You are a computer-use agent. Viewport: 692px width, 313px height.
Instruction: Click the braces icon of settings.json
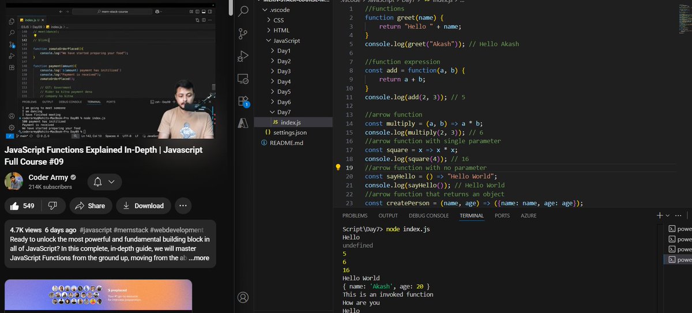pos(268,133)
